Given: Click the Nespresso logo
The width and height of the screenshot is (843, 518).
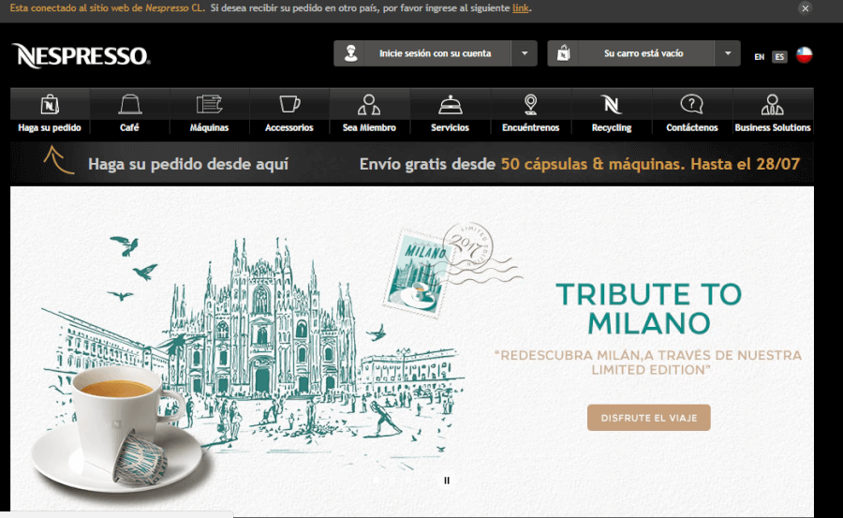Looking at the screenshot, I should point(81,55).
